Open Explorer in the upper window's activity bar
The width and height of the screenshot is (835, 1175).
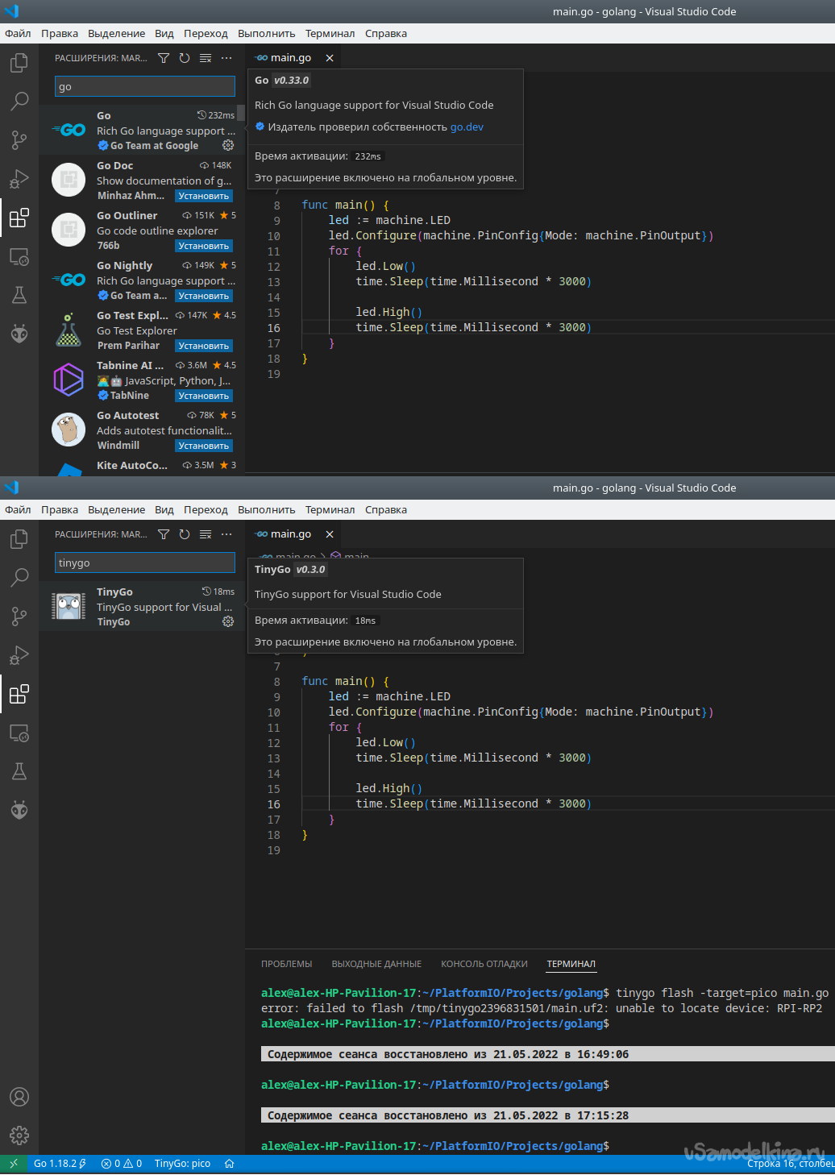19,63
